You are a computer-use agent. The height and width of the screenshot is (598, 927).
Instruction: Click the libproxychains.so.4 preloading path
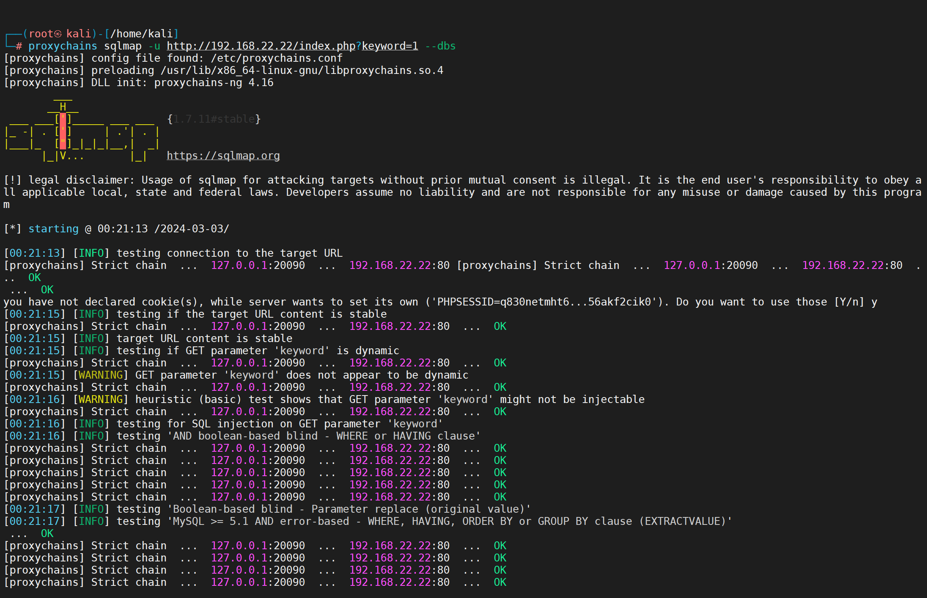pyautogui.click(x=302, y=70)
